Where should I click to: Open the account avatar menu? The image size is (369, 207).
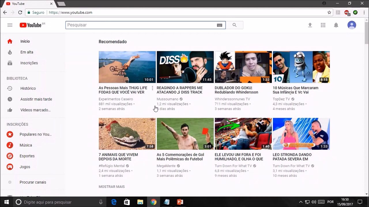click(352, 25)
